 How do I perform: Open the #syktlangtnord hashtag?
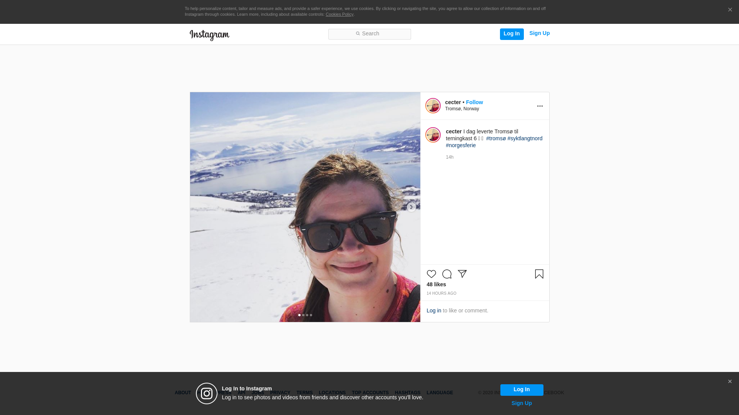pos(525,138)
